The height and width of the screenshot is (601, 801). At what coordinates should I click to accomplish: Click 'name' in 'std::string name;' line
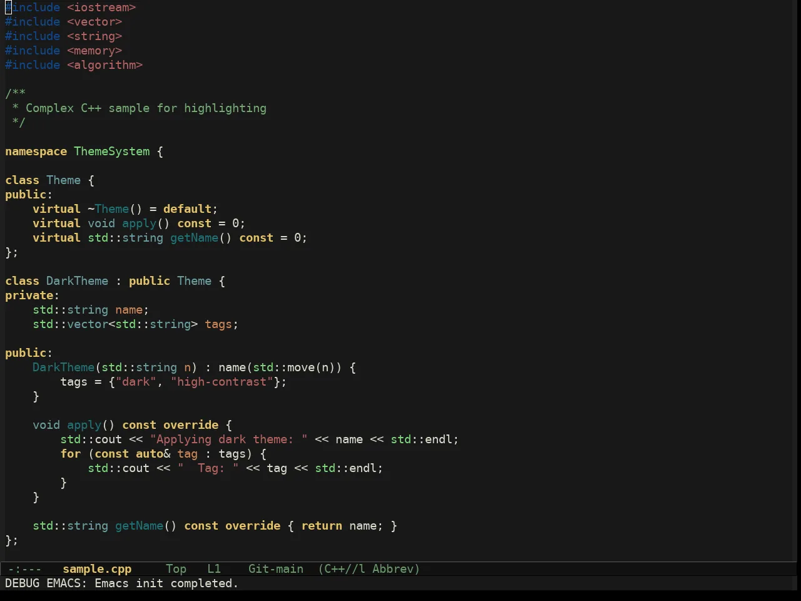[x=129, y=310]
